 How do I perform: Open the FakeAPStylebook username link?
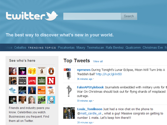(x=90, y=87)
